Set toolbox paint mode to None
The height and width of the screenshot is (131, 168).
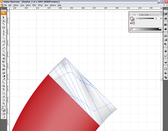coord(5,114)
